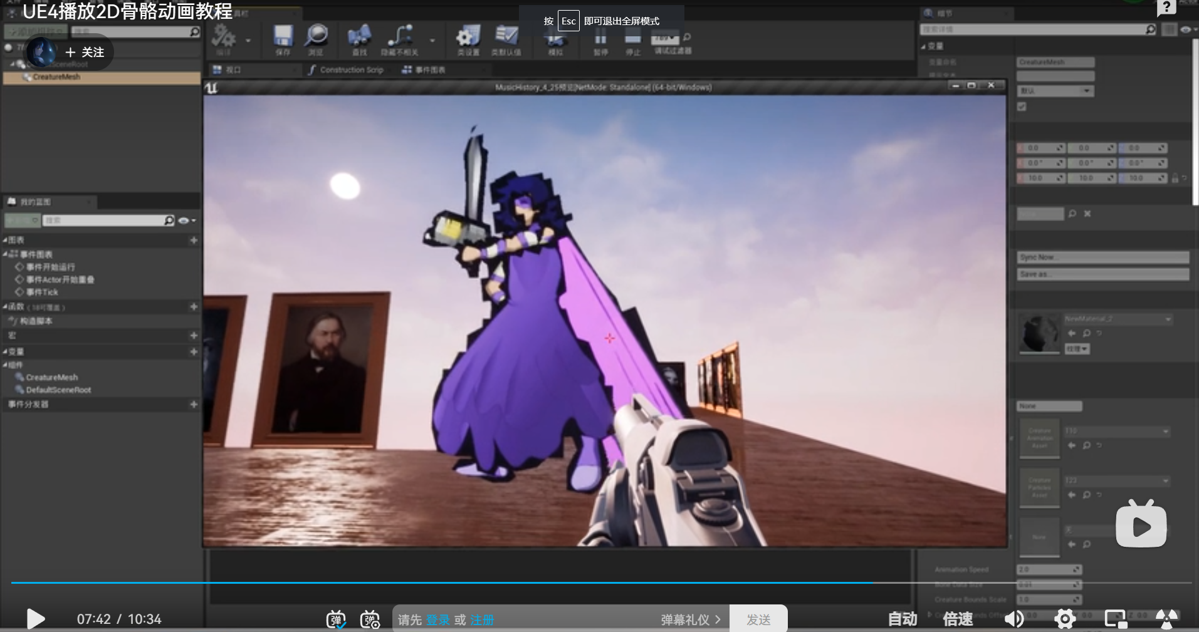The image size is (1199, 632).
Task: Click the material preview thumbnail
Action: point(1040,334)
